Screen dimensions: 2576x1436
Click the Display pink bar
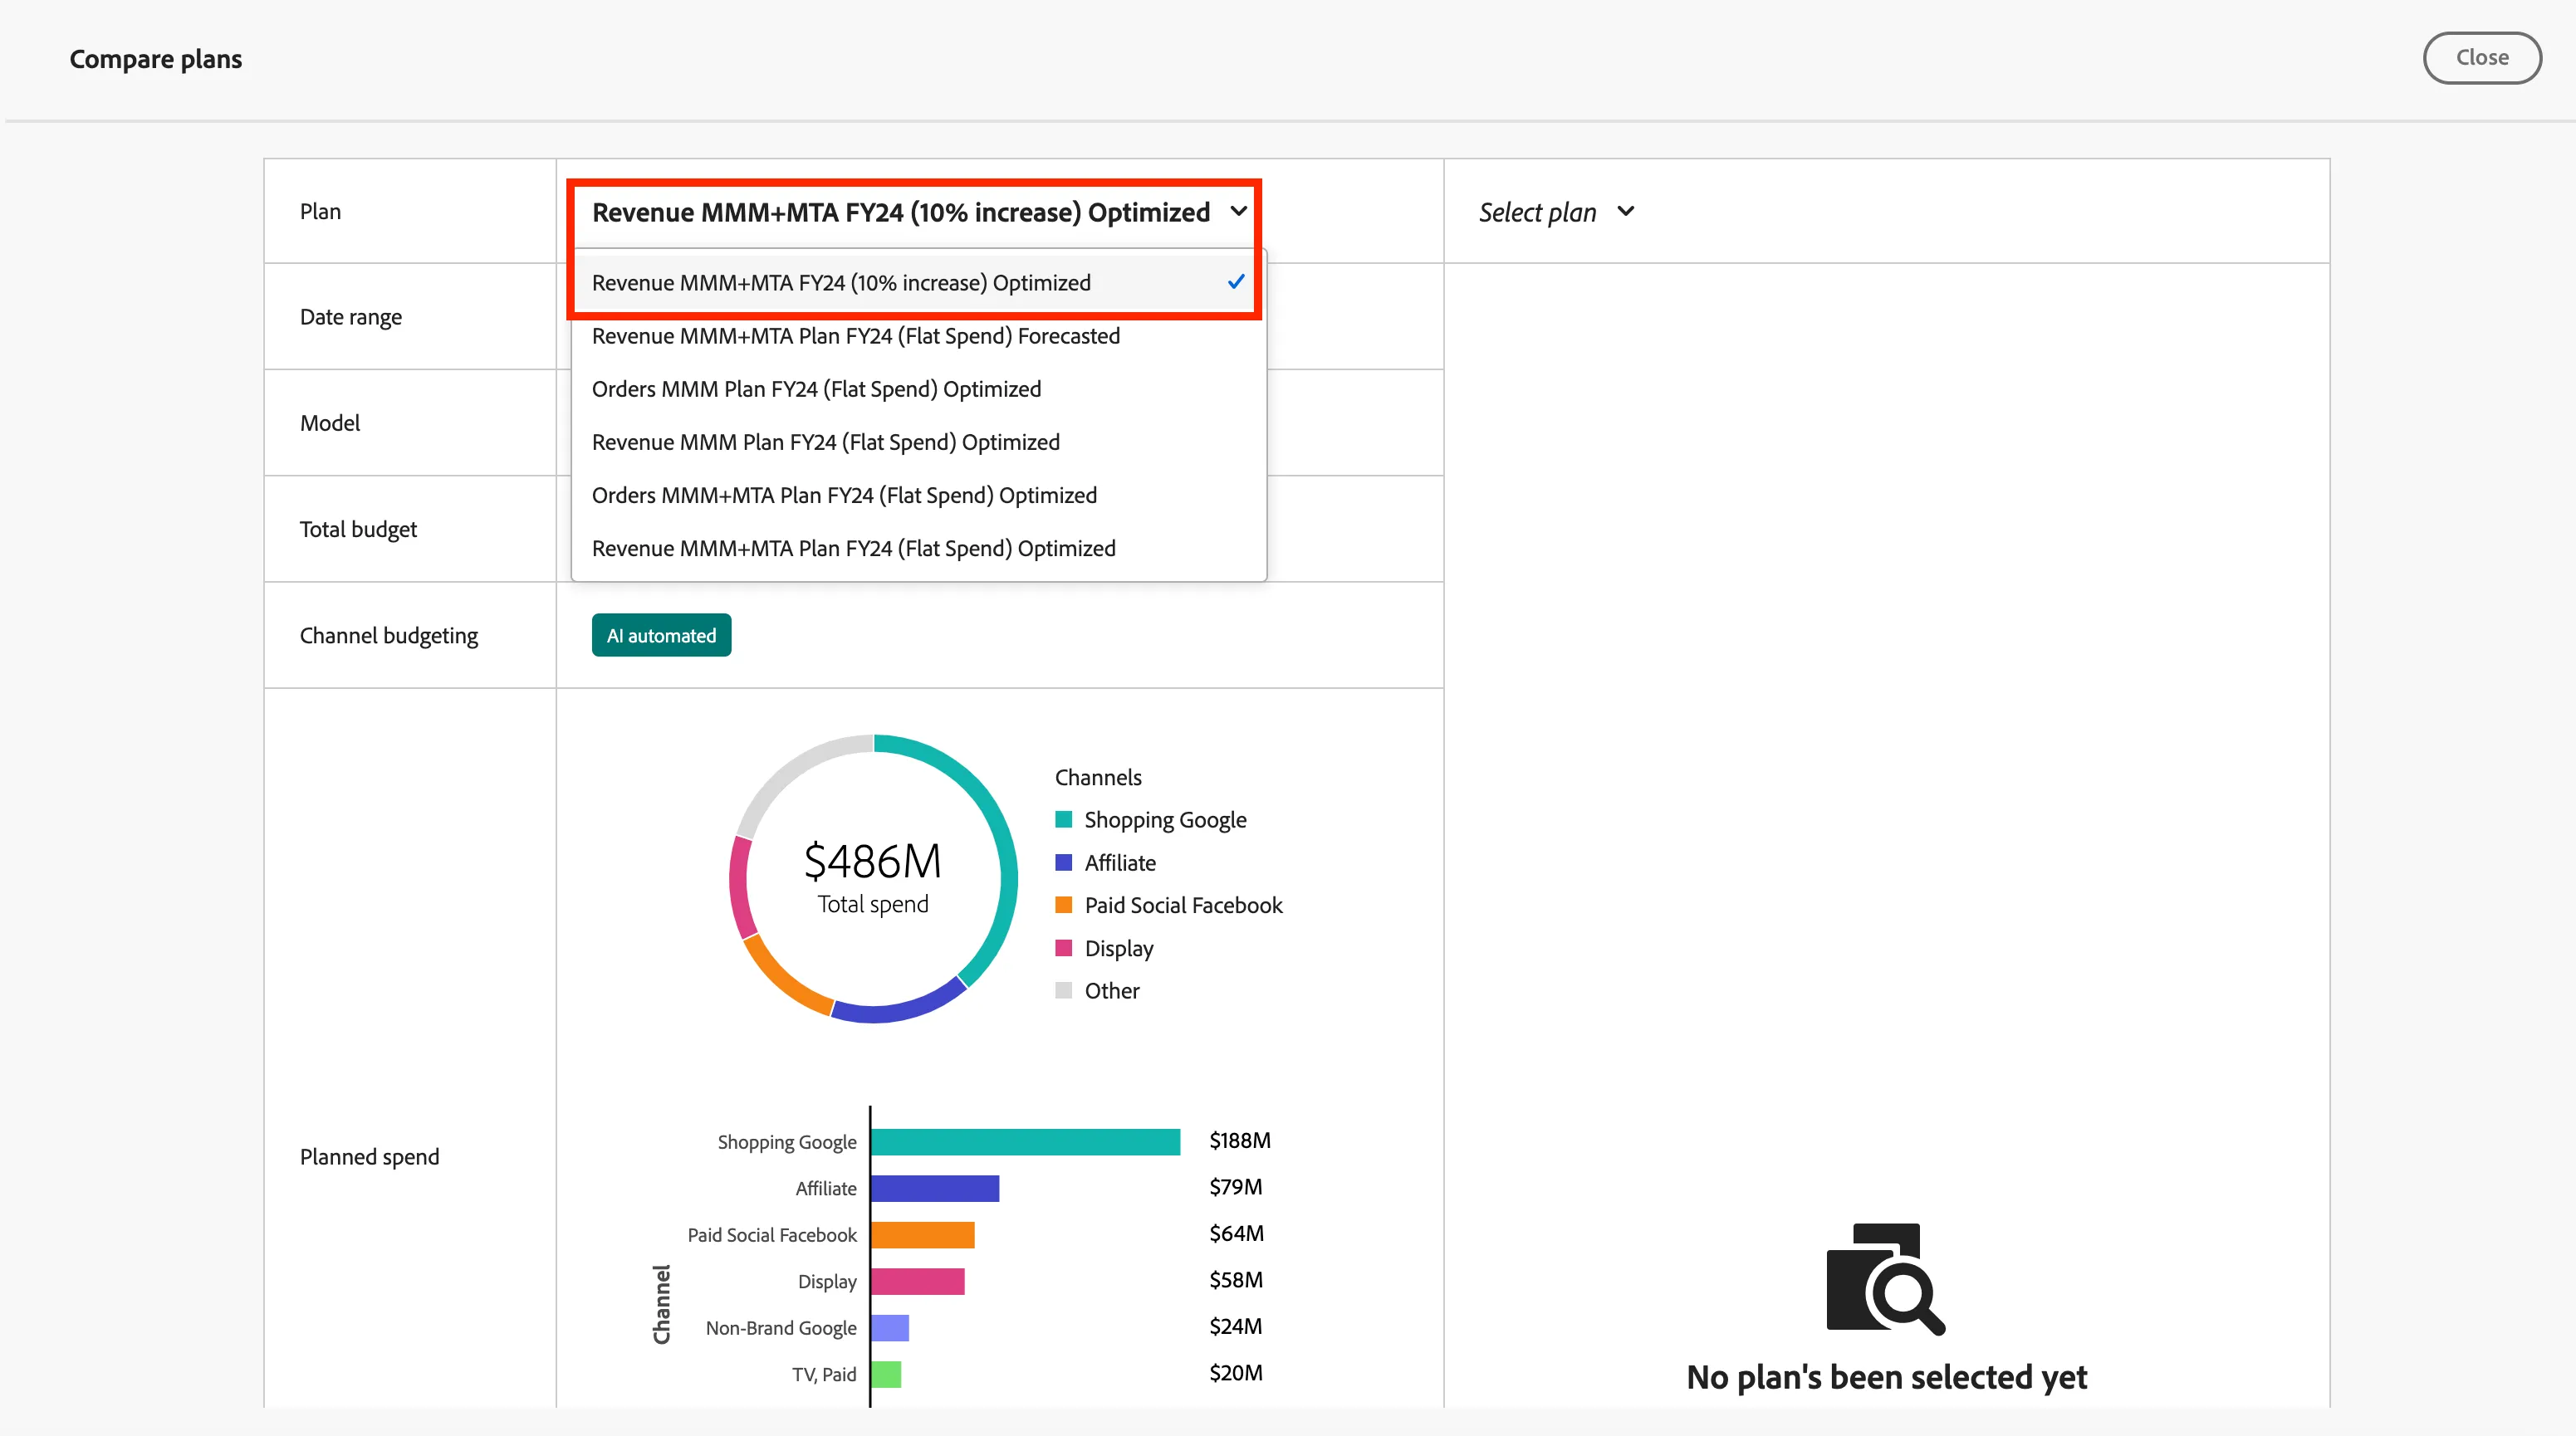tap(917, 1281)
